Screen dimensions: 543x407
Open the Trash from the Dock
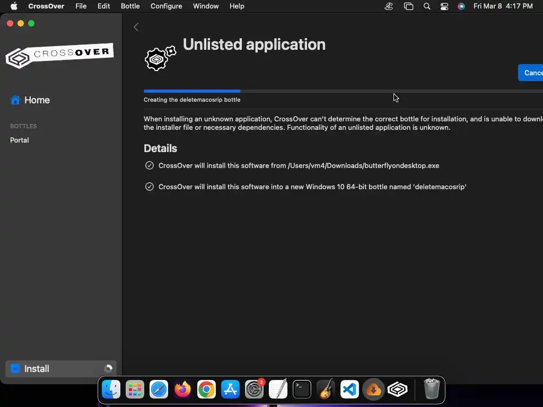pyautogui.click(x=432, y=389)
